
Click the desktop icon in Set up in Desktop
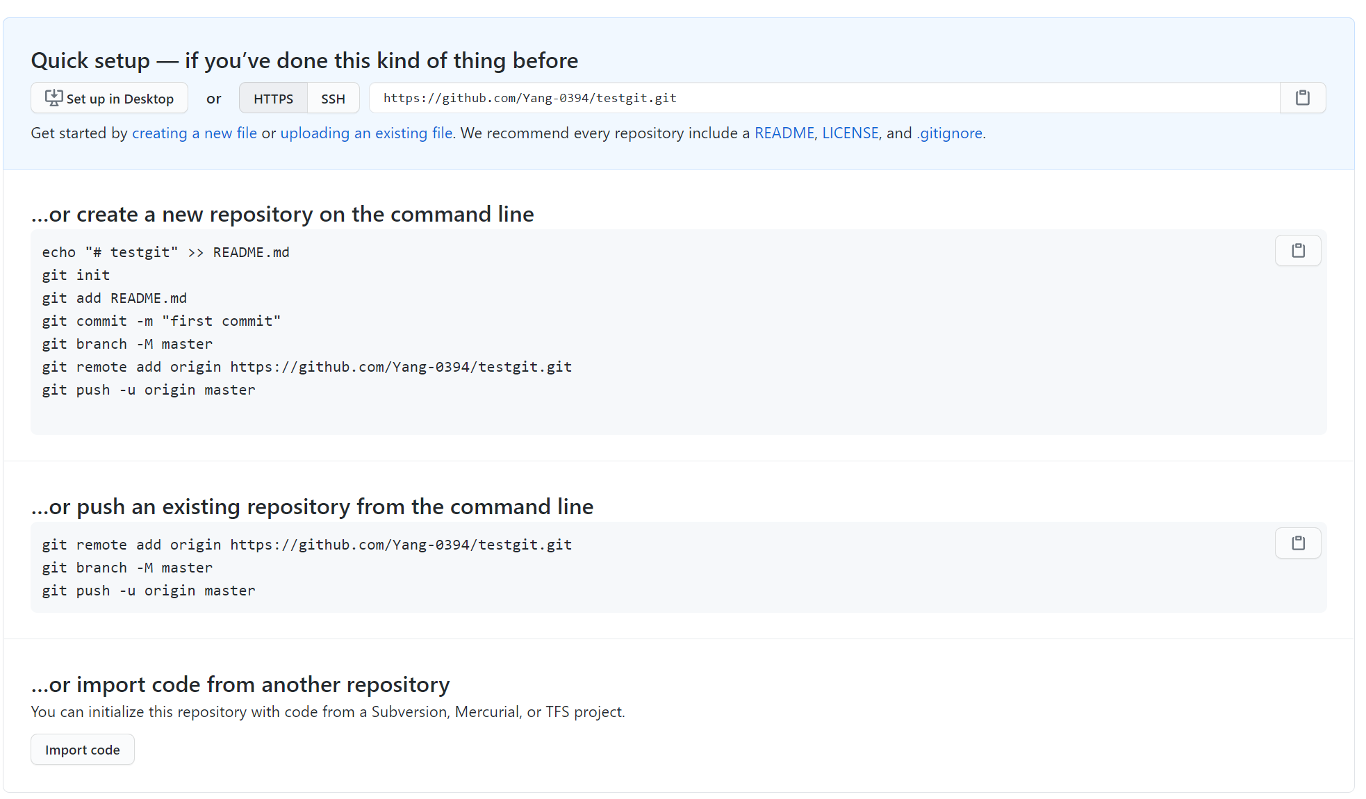click(x=54, y=98)
